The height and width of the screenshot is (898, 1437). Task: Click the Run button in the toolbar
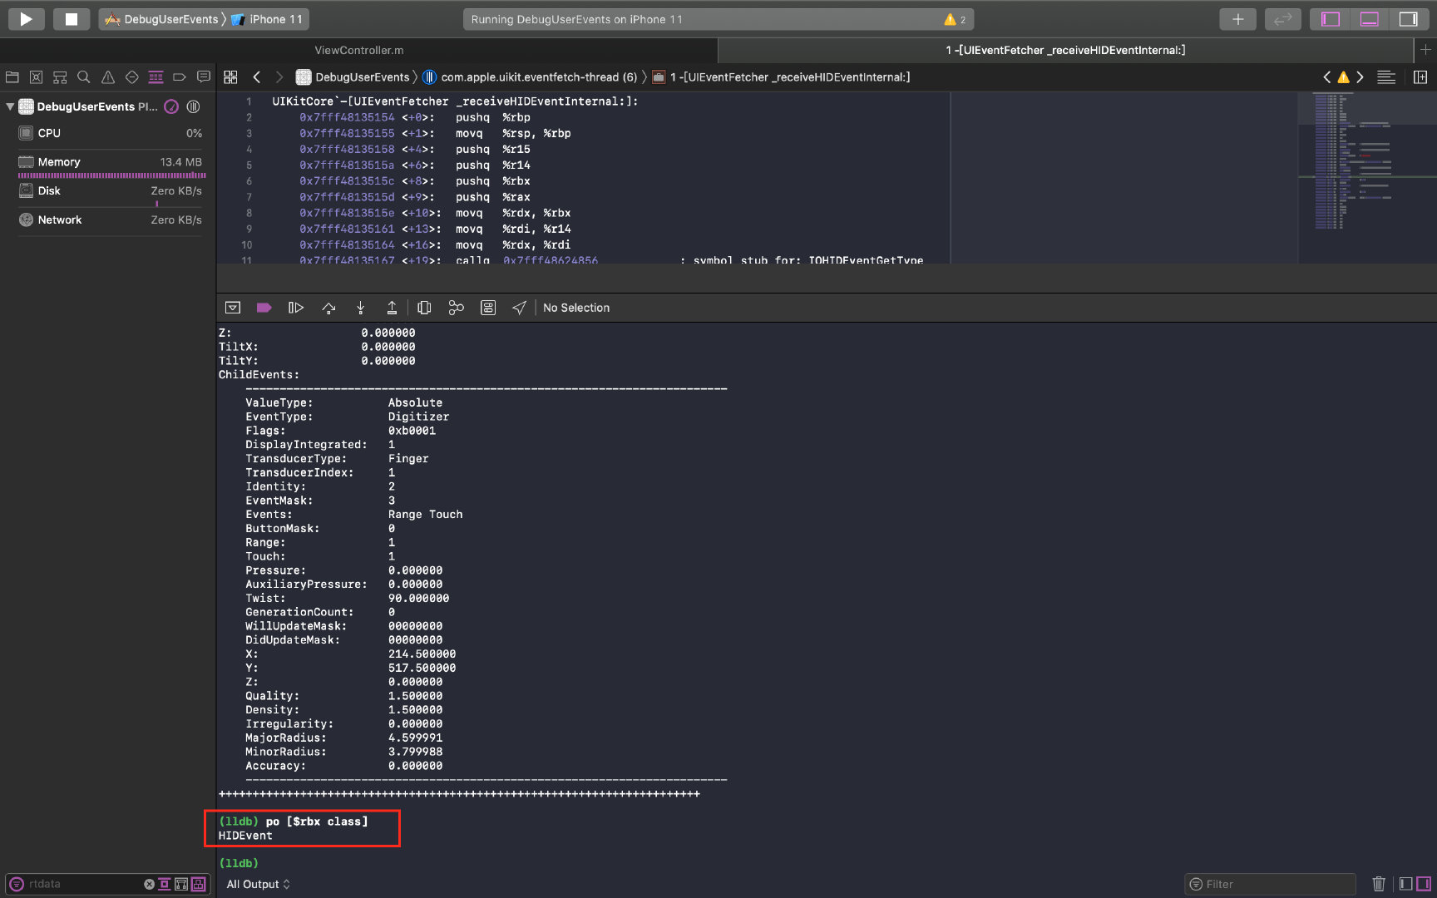(x=26, y=19)
